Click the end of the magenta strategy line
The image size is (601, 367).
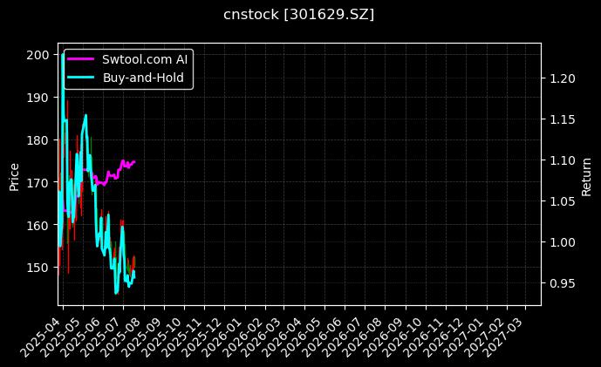(x=134, y=161)
